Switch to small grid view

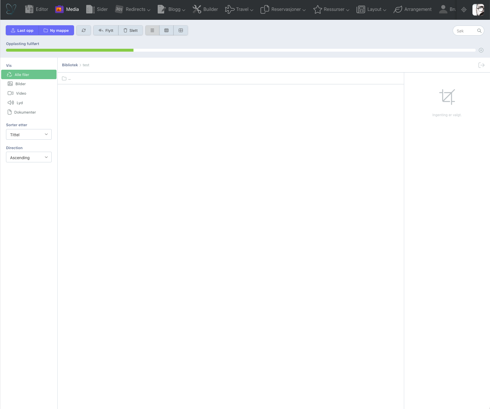point(166,30)
